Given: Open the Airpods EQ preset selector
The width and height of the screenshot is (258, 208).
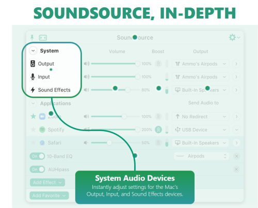Looking at the screenshot, I should click(201, 156).
